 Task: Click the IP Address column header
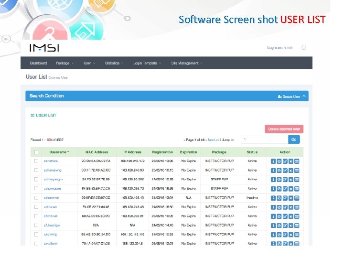(x=132, y=152)
